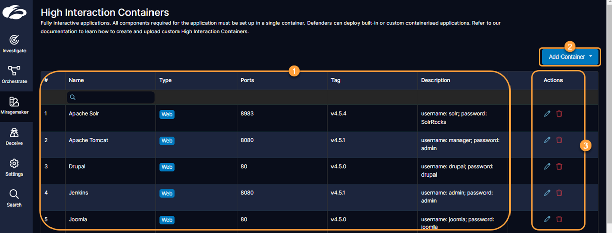This screenshot has height=233, width=612.
Task: Open the Deceive section
Action: point(14,136)
